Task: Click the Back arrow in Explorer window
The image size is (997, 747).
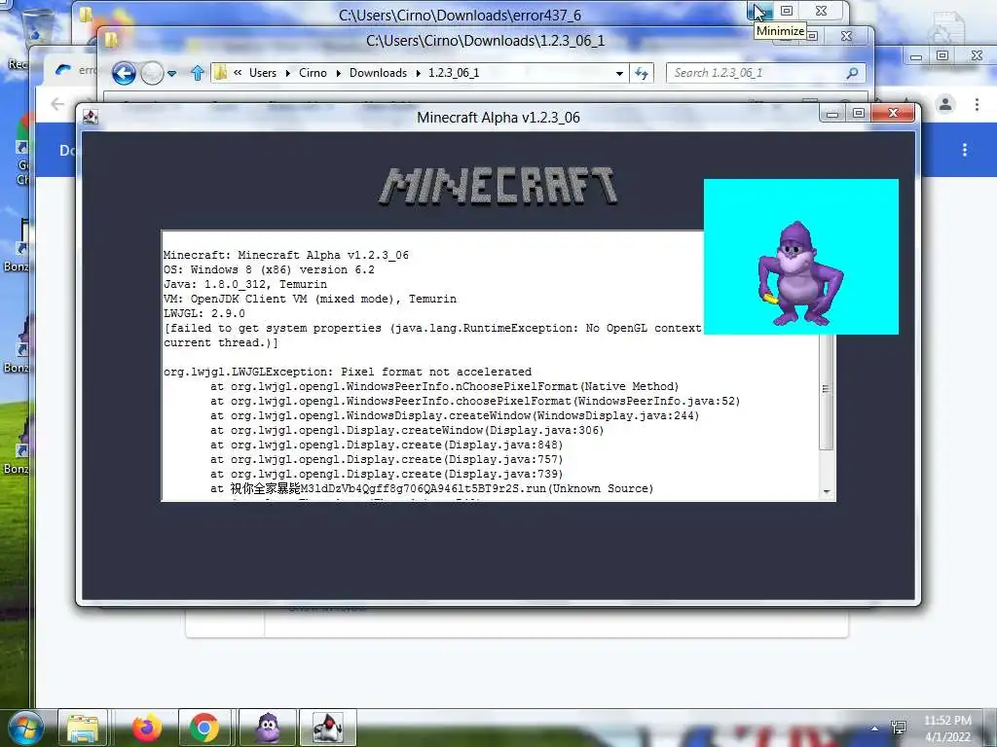Action: tap(124, 74)
